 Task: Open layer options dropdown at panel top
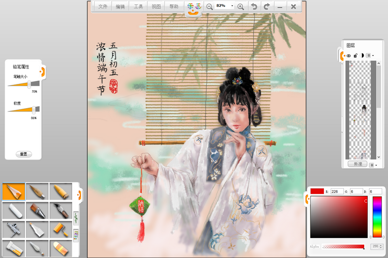(x=370, y=56)
